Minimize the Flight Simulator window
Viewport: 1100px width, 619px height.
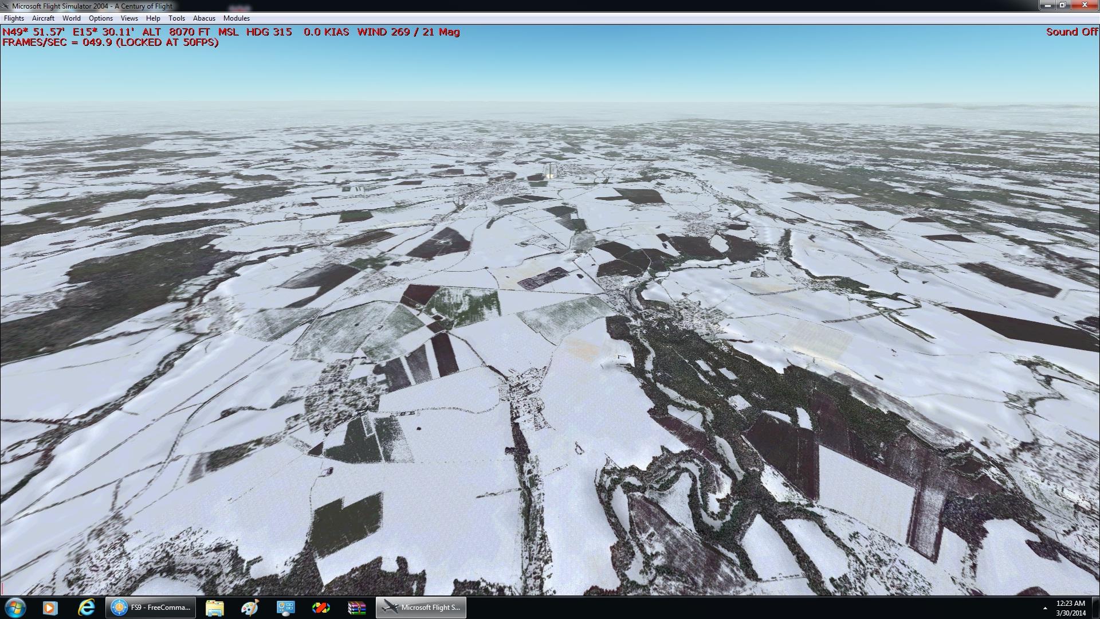pos(1048,5)
